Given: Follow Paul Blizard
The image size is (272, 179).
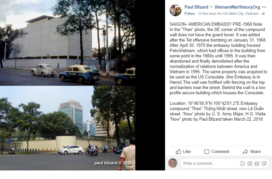Looking at the screenshot, I should pyautogui.click(x=189, y=14).
